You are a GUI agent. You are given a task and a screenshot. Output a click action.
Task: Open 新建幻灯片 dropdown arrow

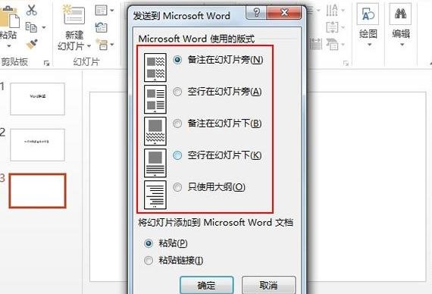point(89,46)
